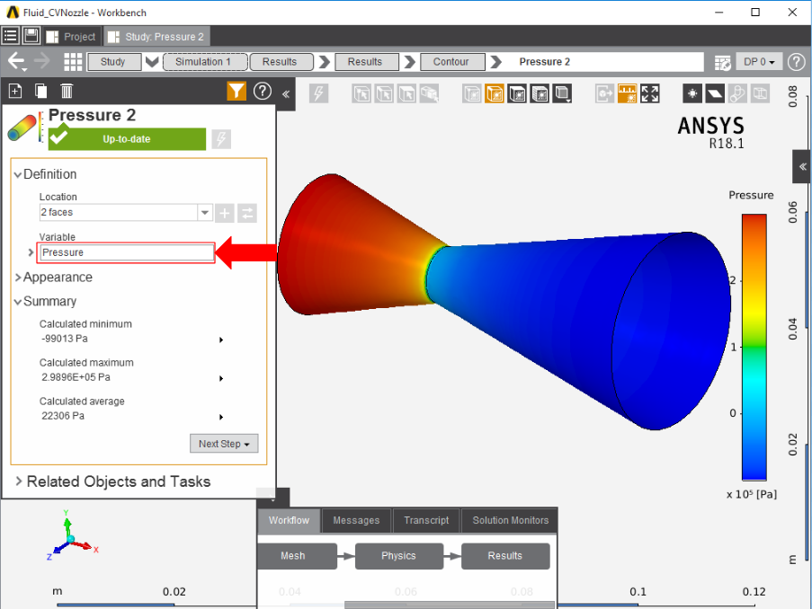
Task: Open panel help question-mark icon
Action: point(263,91)
